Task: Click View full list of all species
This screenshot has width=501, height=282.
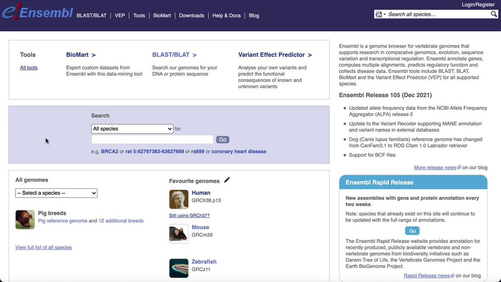Action: (x=43, y=247)
